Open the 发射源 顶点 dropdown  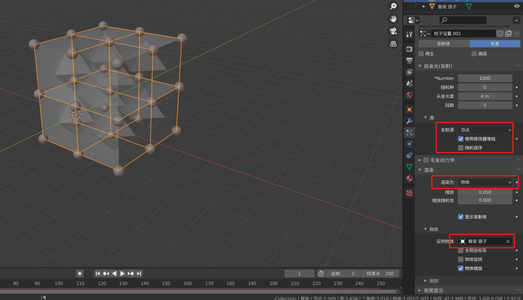tap(485, 130)
